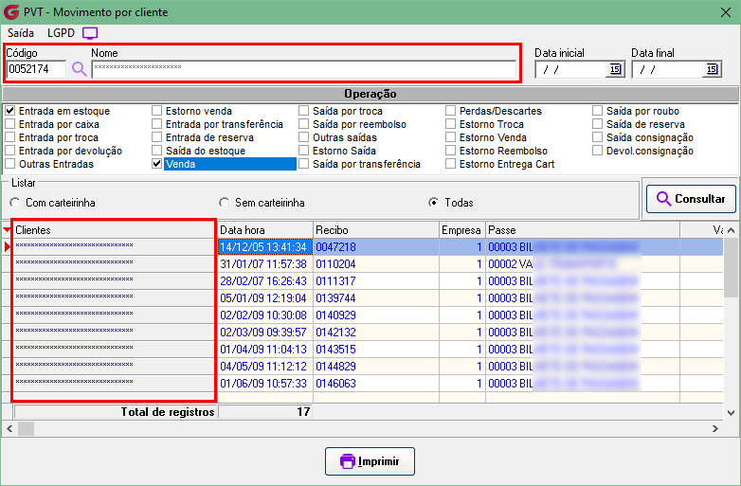Sort by Recibo column header
741x486 pixels.
[x=376, y=230]
